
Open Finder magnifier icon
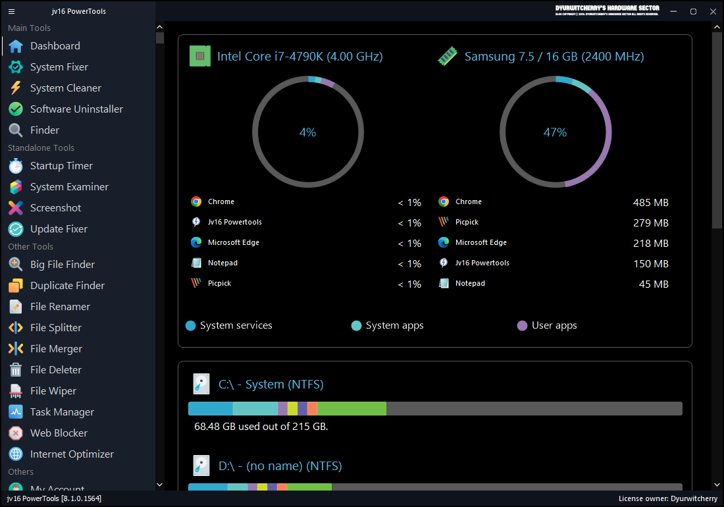(16, 130)
